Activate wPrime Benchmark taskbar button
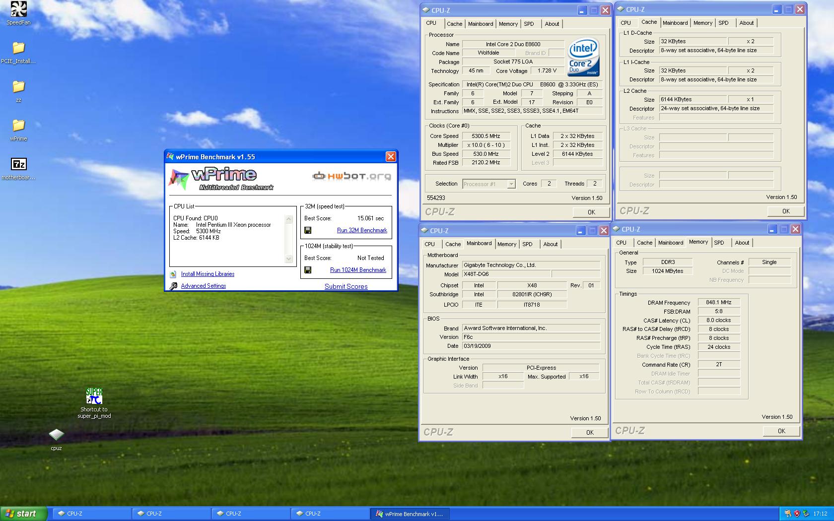Viewport: 834px width, 521px height. point(410,514)
